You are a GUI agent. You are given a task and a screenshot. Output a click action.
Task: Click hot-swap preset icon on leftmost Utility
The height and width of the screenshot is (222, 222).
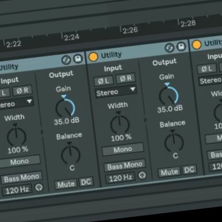click(x=66, y=60)
